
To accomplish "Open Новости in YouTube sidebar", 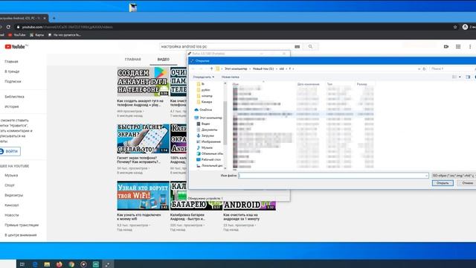I will coord(12,215).
